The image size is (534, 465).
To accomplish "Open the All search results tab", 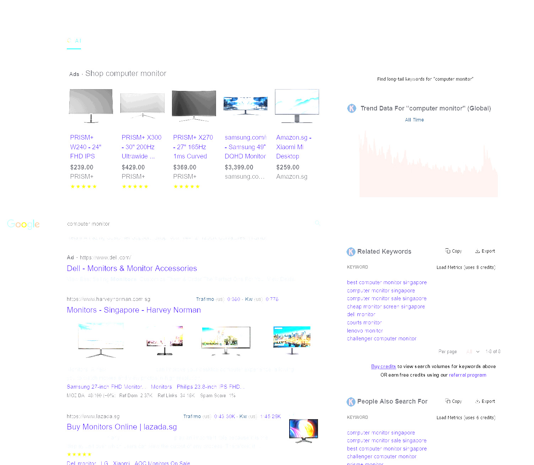I will tap(74, 41).
